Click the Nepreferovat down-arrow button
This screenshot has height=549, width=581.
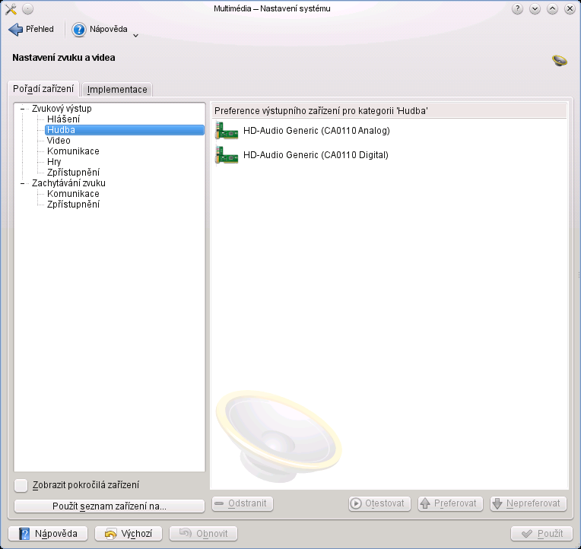(x=529, y=504)
